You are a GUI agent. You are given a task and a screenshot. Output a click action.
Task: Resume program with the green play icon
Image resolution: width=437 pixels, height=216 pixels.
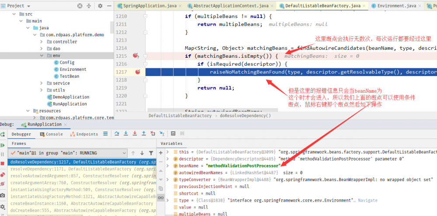[x=3, y=145]
